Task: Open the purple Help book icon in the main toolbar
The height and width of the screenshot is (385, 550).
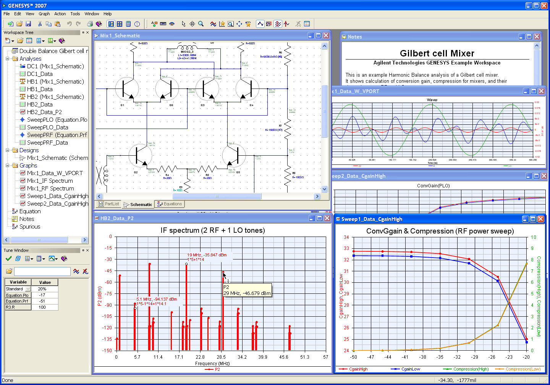Action: (99, 24)
